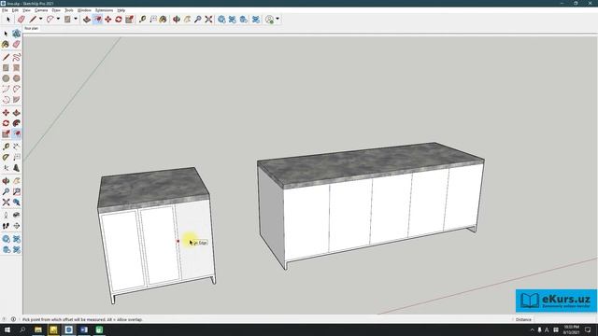Open the Draw menu

(x=56, y=10)
